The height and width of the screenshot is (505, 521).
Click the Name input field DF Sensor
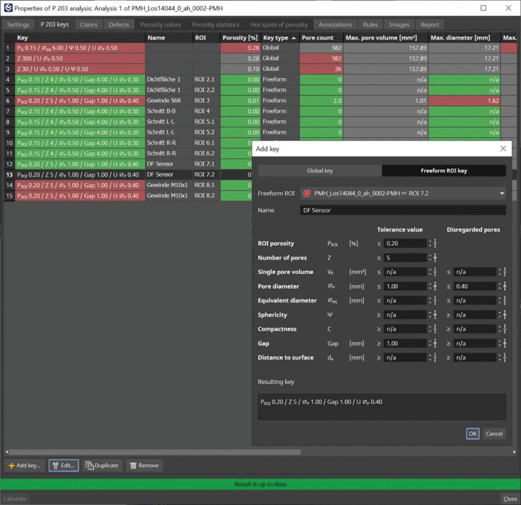(403, 210)
